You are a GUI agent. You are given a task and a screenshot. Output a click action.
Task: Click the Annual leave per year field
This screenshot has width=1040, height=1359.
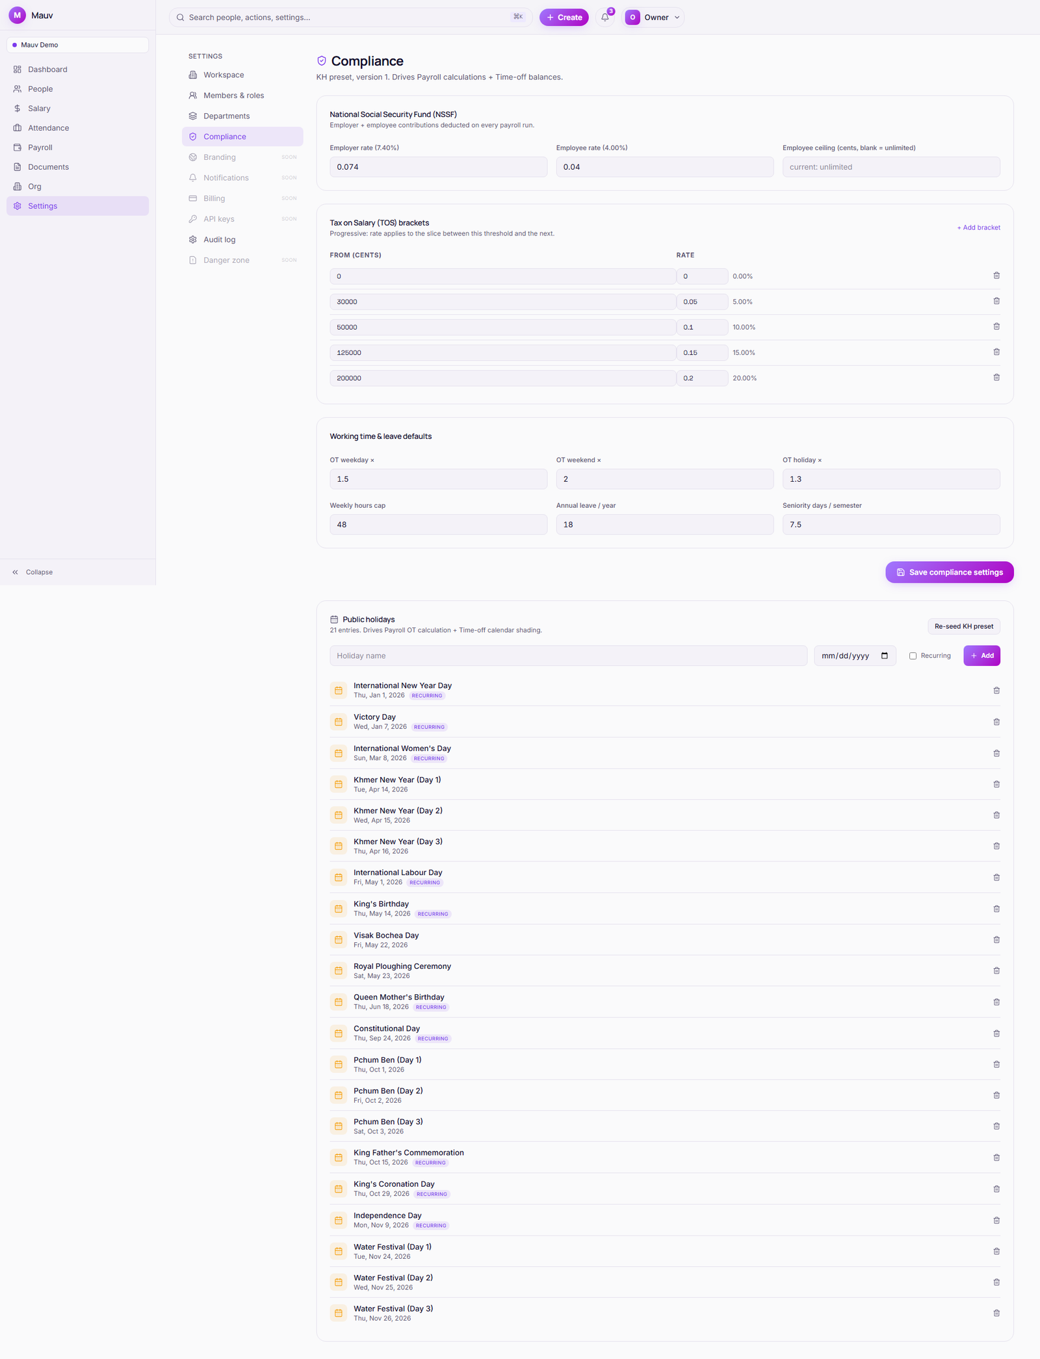665,525
